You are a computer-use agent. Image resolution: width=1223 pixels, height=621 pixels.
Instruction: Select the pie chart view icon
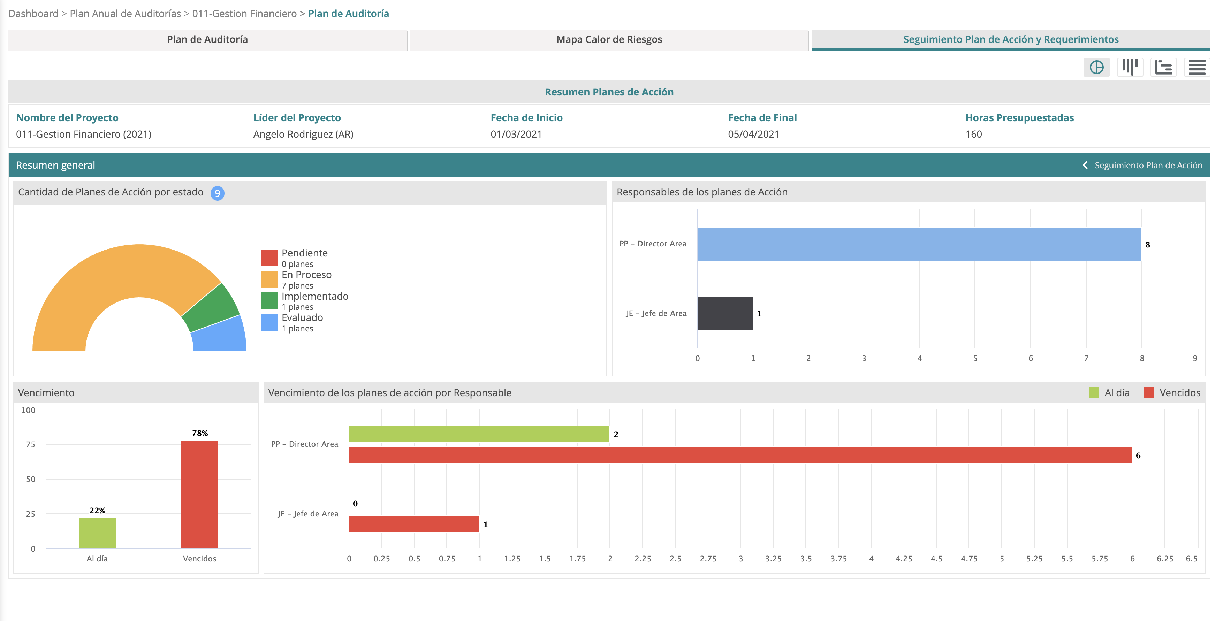[x=1097, y=67]
